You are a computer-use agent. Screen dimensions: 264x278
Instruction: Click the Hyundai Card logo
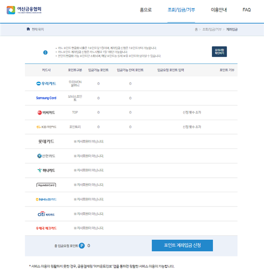click(x=46, y=185)
